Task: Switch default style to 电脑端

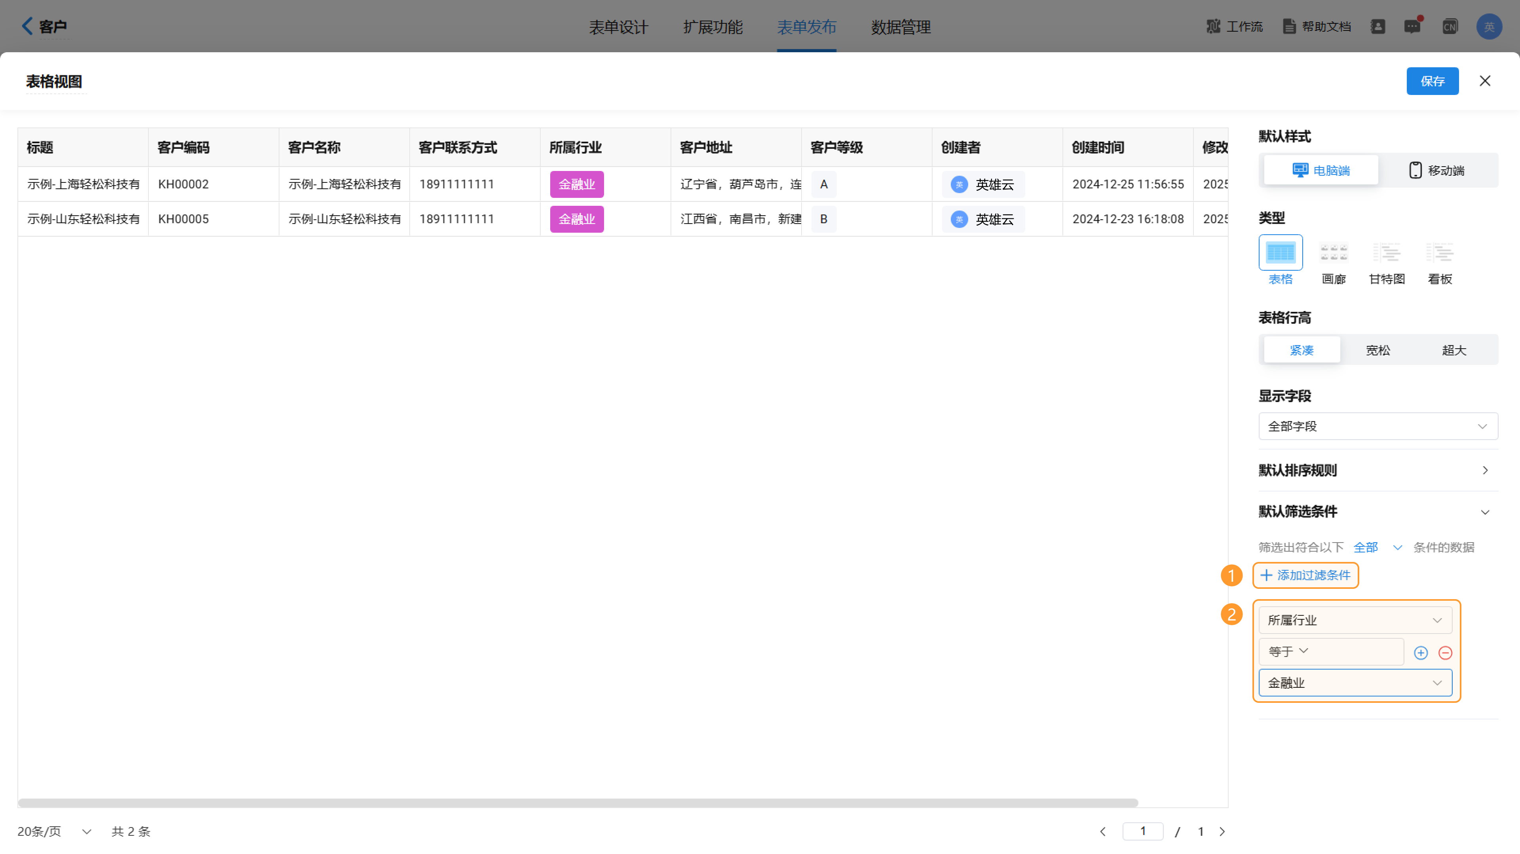Action: [x=1320, y=171]
